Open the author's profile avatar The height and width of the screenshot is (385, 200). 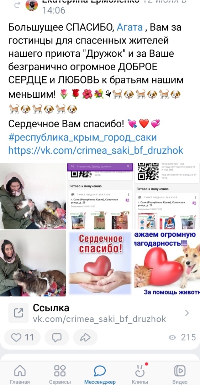(32, 4)
